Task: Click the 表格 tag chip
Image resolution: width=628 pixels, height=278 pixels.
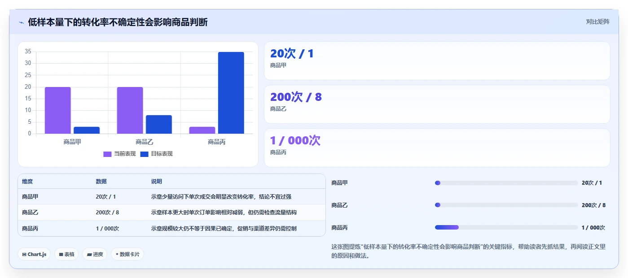Action: [66, 254]
